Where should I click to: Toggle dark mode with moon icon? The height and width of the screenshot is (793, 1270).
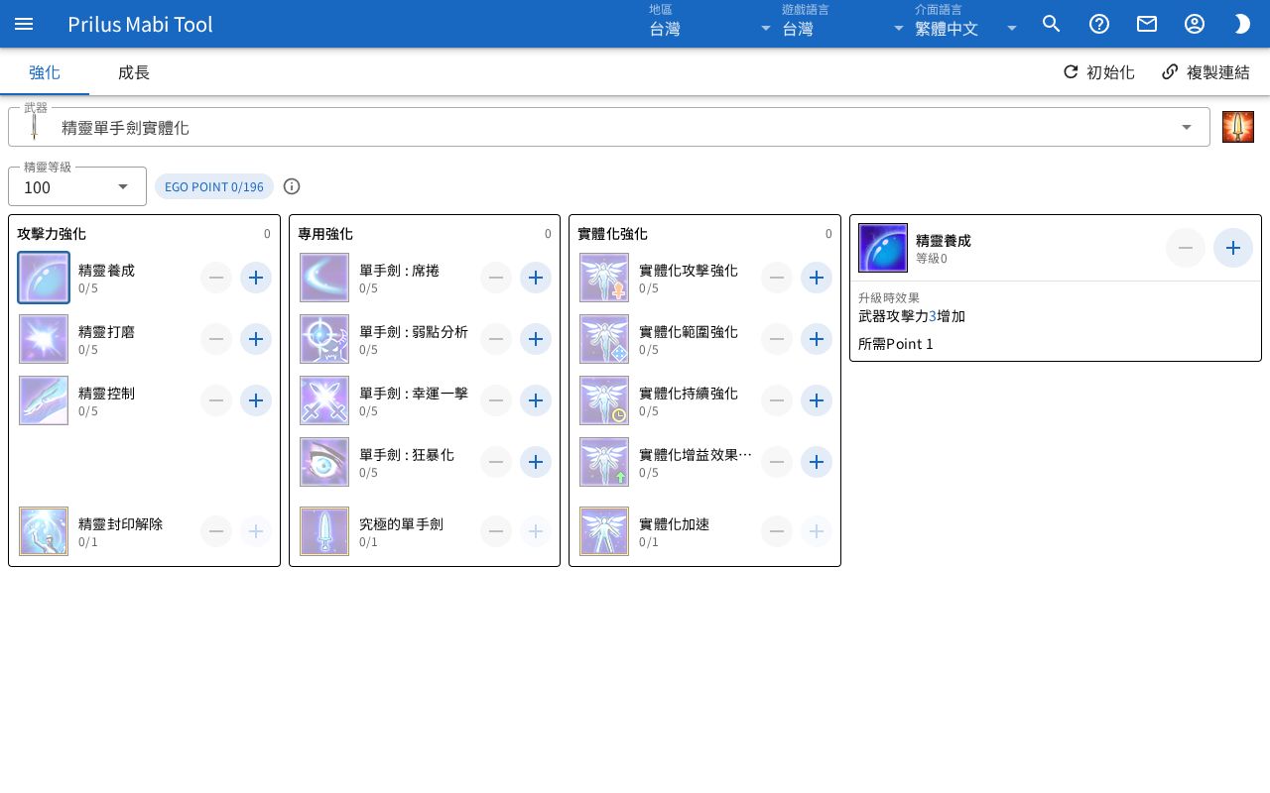[x=1242, y=24]
